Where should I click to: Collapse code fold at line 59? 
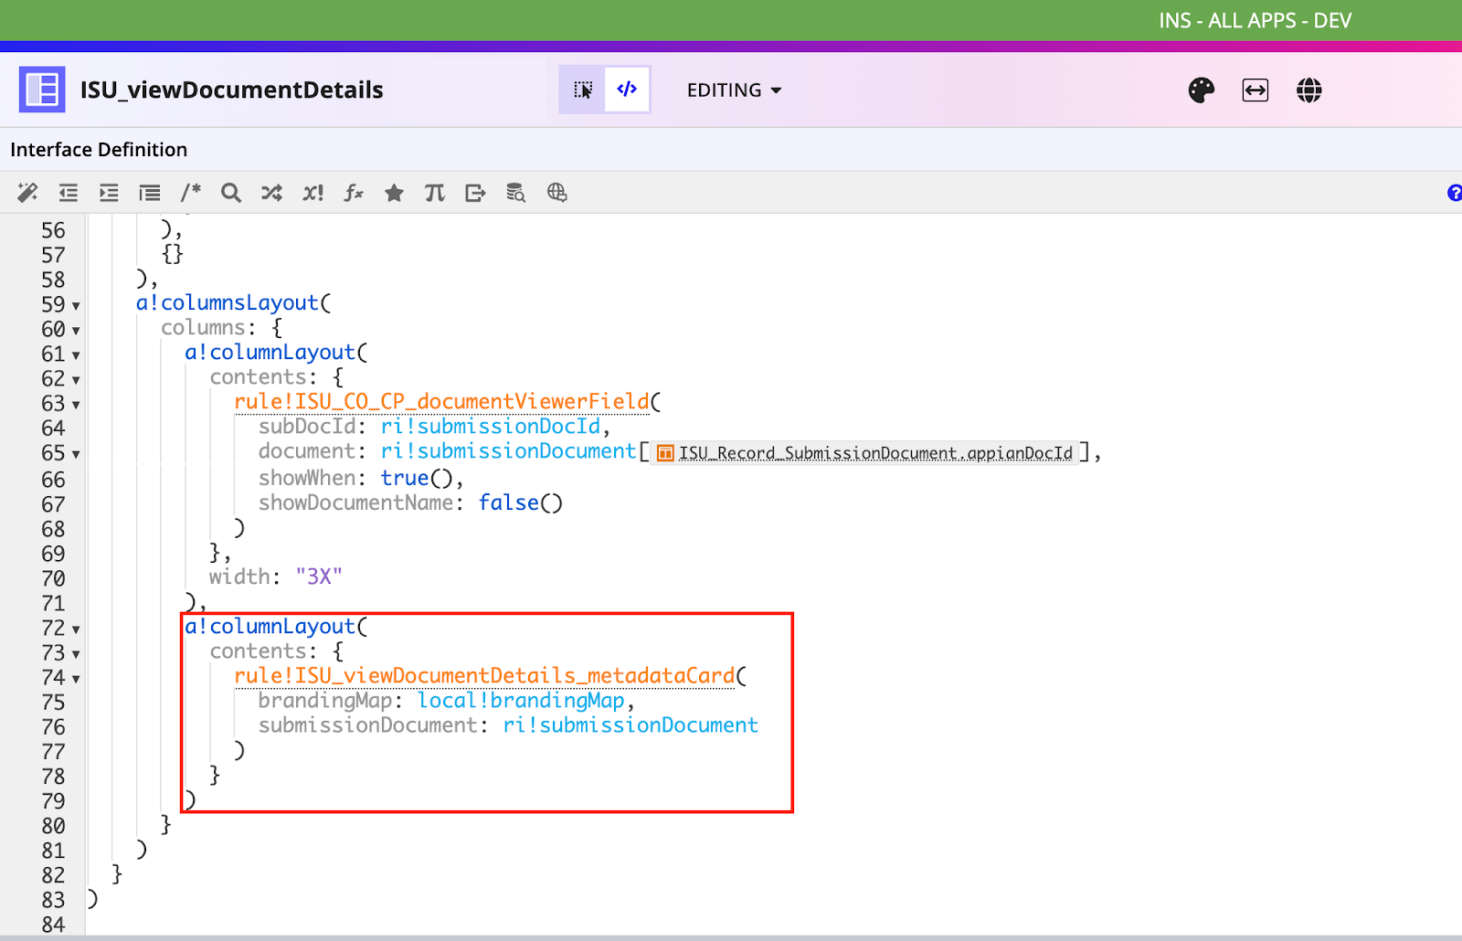76,306
